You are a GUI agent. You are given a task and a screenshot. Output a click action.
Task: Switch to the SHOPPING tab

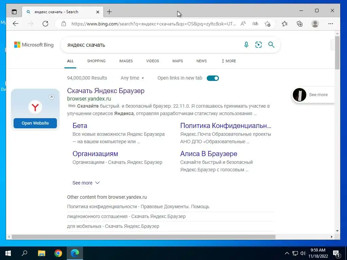tap(96, 61)
